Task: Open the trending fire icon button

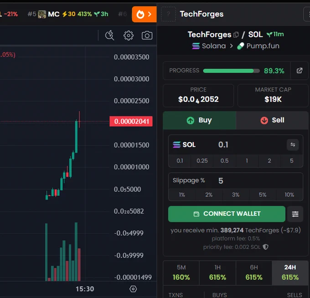Action: [x=144, y=14]
